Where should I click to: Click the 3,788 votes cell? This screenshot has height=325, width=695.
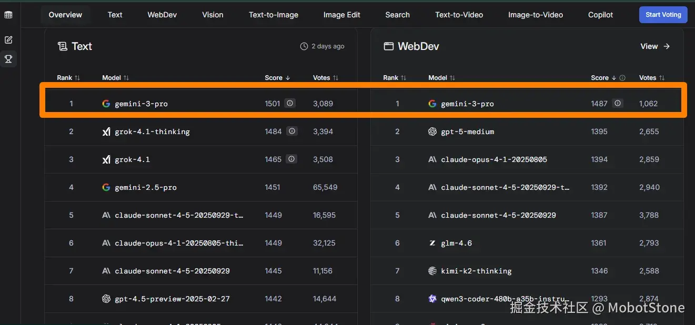pyautogui.click(x=649, y=215)
